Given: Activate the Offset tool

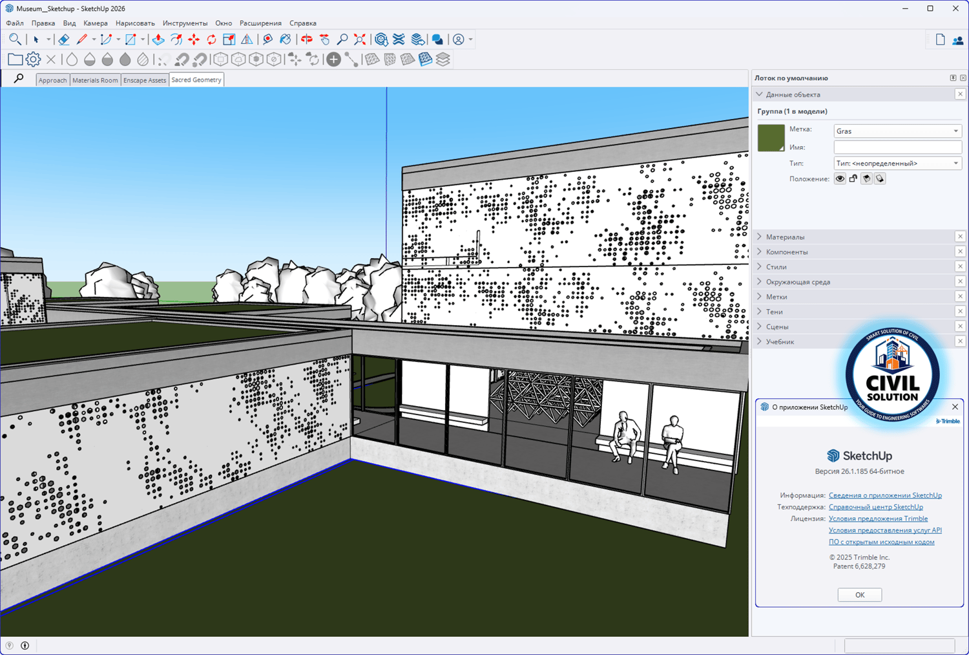Looking at the screenshot, I should [x=176, y=39].
